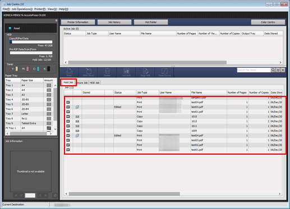This screenshot has width=290, height=209.
Task: Click the Hot Folder button
Action: 151,22
